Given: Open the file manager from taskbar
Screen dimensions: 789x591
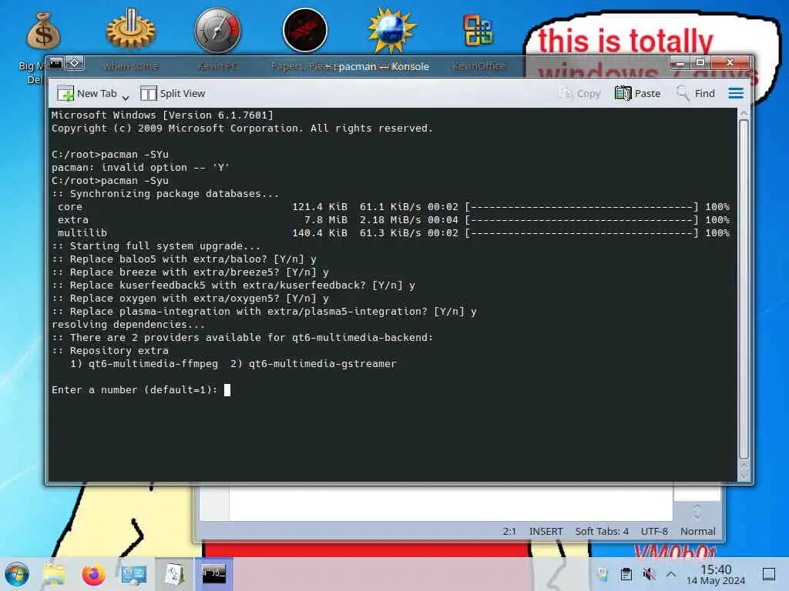Looking at the screenshot, I should pyautogui.click(x=54, y=574).
